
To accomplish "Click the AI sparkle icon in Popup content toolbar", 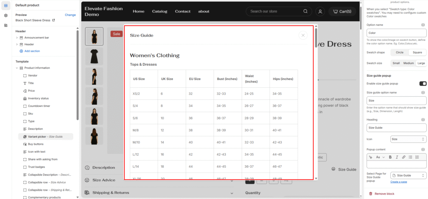I will 370,157.
